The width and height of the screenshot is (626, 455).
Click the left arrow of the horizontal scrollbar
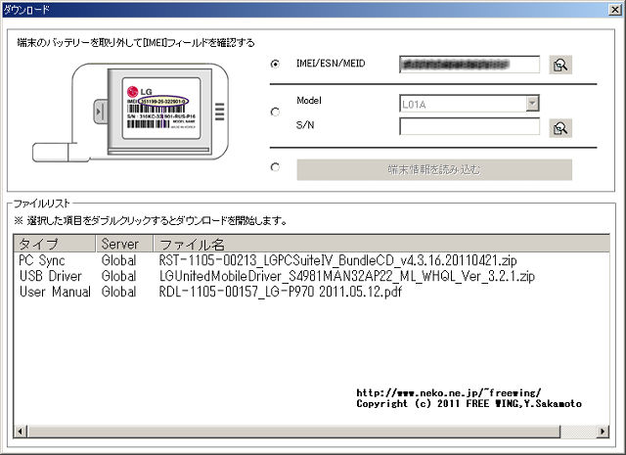tap(21, 432)
